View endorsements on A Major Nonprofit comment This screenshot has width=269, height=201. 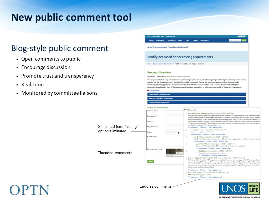(193, 127)
